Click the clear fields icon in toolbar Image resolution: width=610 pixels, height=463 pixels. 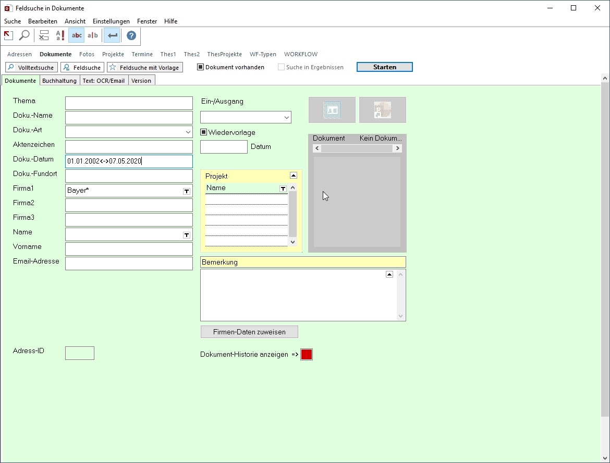click(x=44, y=35)
